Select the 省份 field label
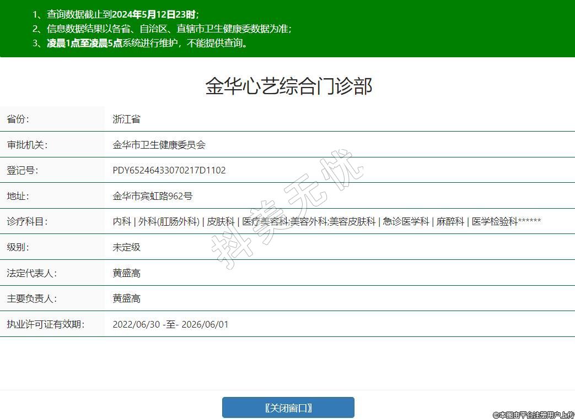Image resolution: width=575 pixels, height=419 pixels. coord(18,119)
